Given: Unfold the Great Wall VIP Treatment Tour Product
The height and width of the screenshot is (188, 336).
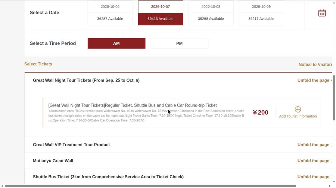Looking at the screenshot, I should tap(315, 145).
